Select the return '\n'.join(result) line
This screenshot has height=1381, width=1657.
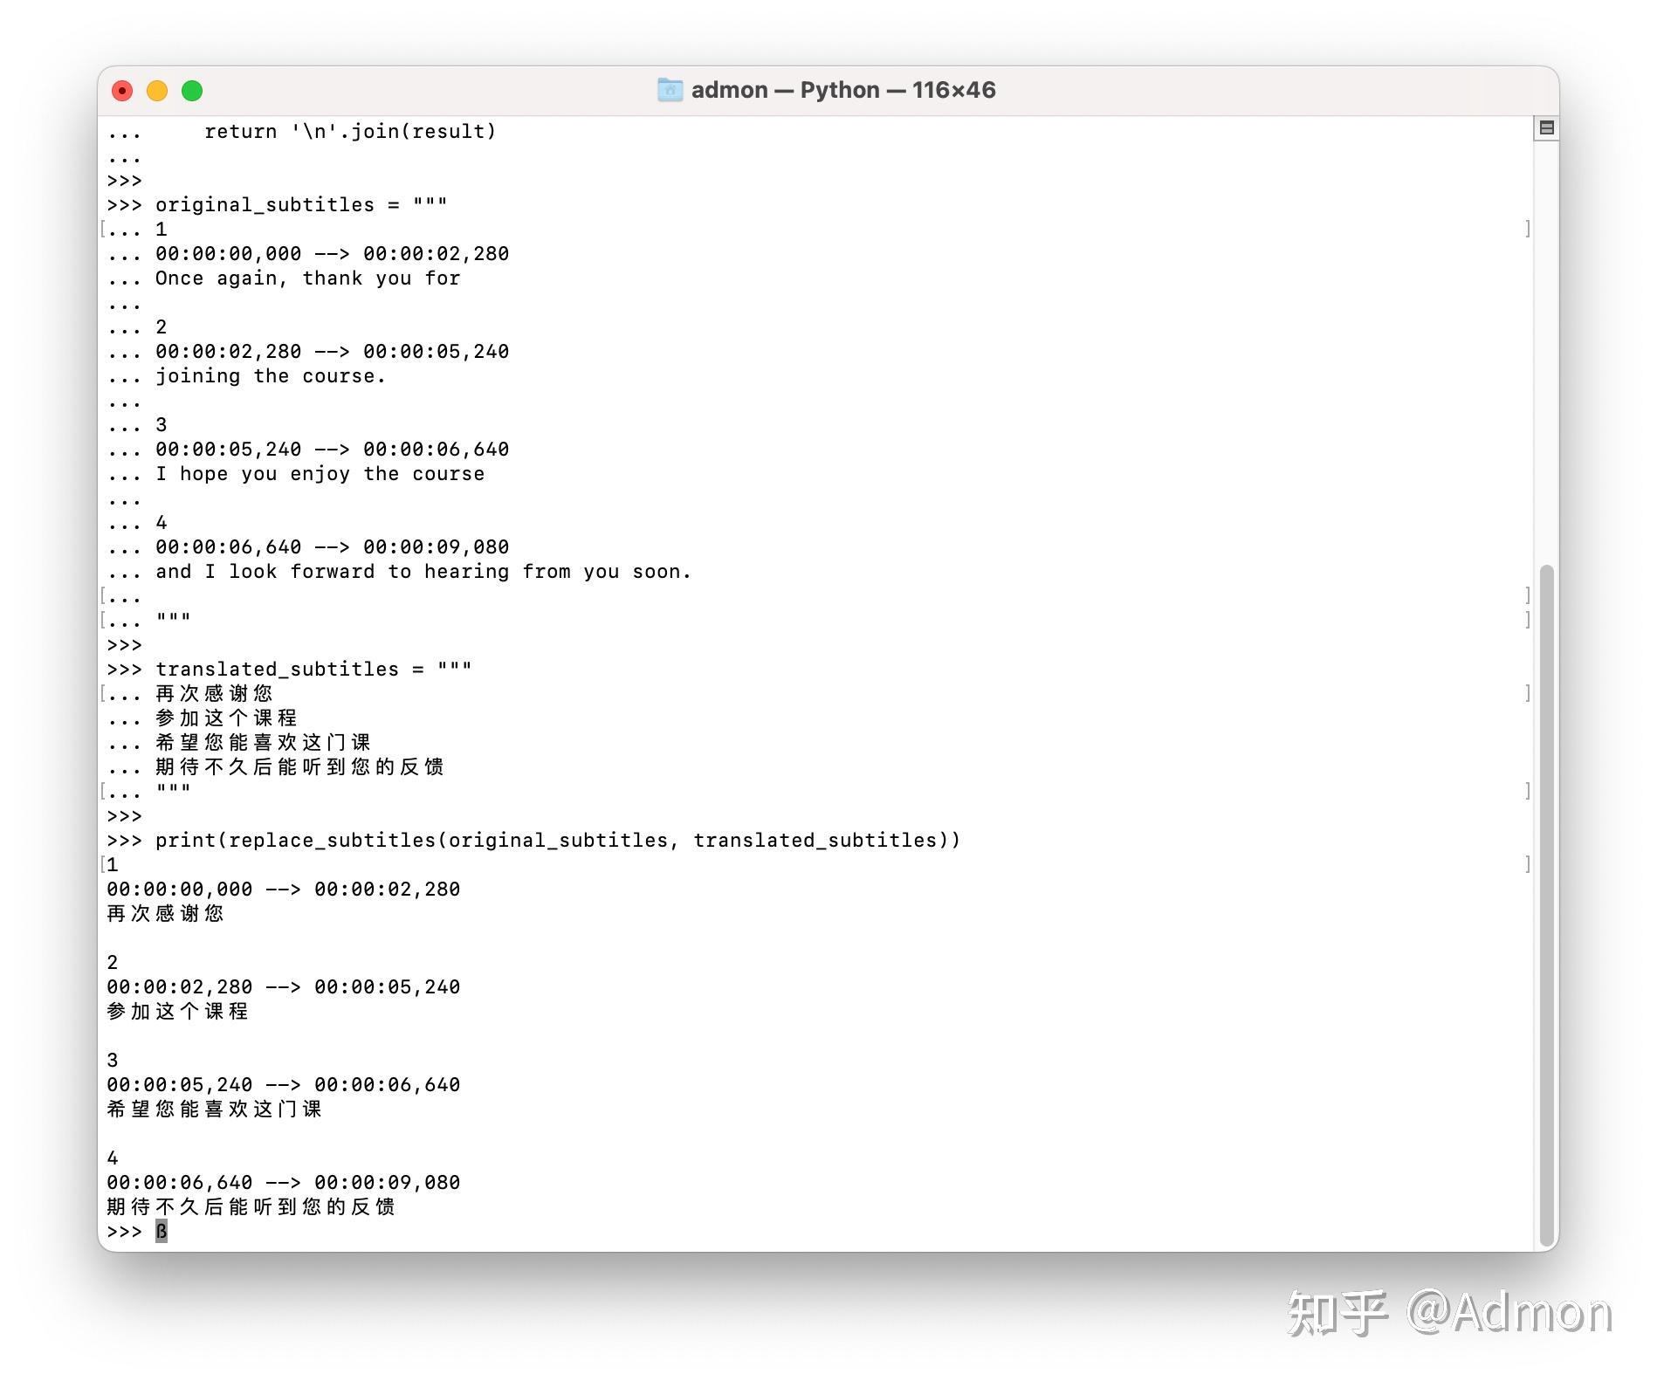click(349, 131)
